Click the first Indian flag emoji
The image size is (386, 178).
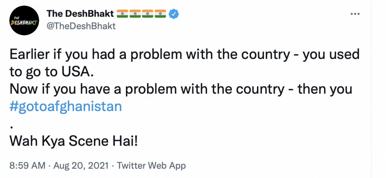[123, 14]
